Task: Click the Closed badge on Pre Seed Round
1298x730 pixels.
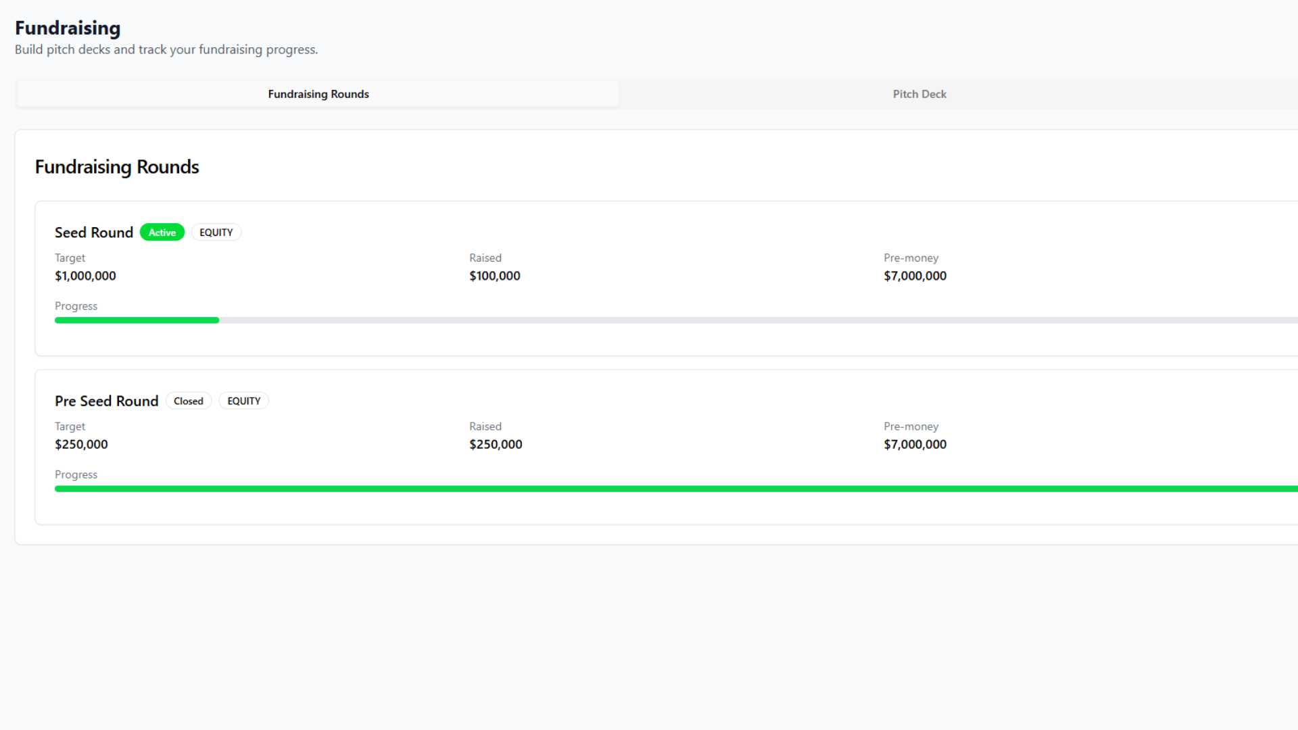Action: pos(188,401)
